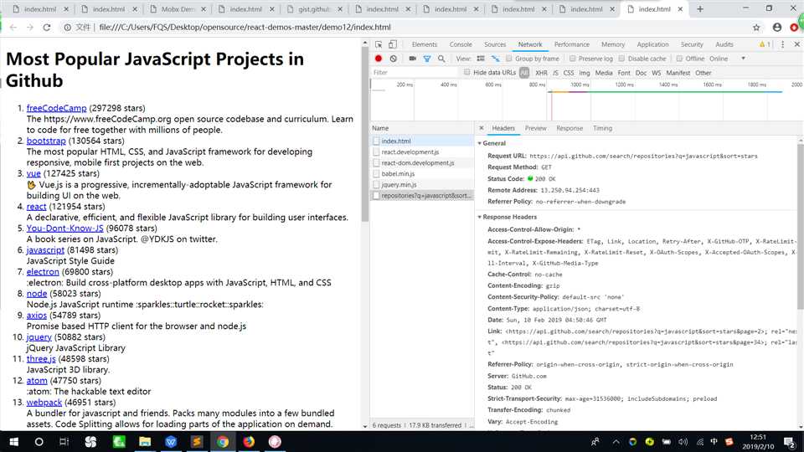Check Hide data URLs option
Screen dimensions: 804x452
pos(466,72)
